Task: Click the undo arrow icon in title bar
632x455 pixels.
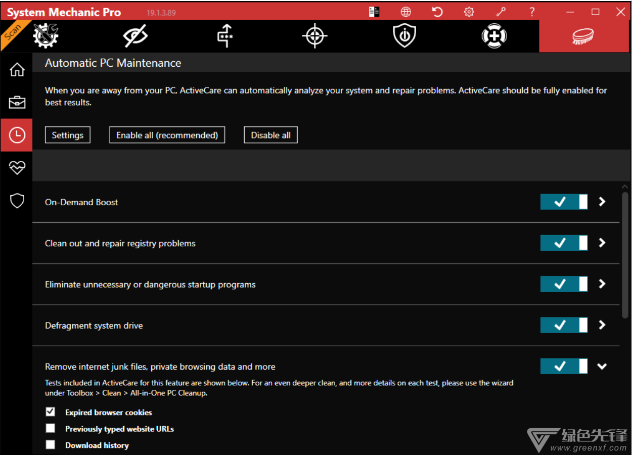Action: (x=437, y=12)
